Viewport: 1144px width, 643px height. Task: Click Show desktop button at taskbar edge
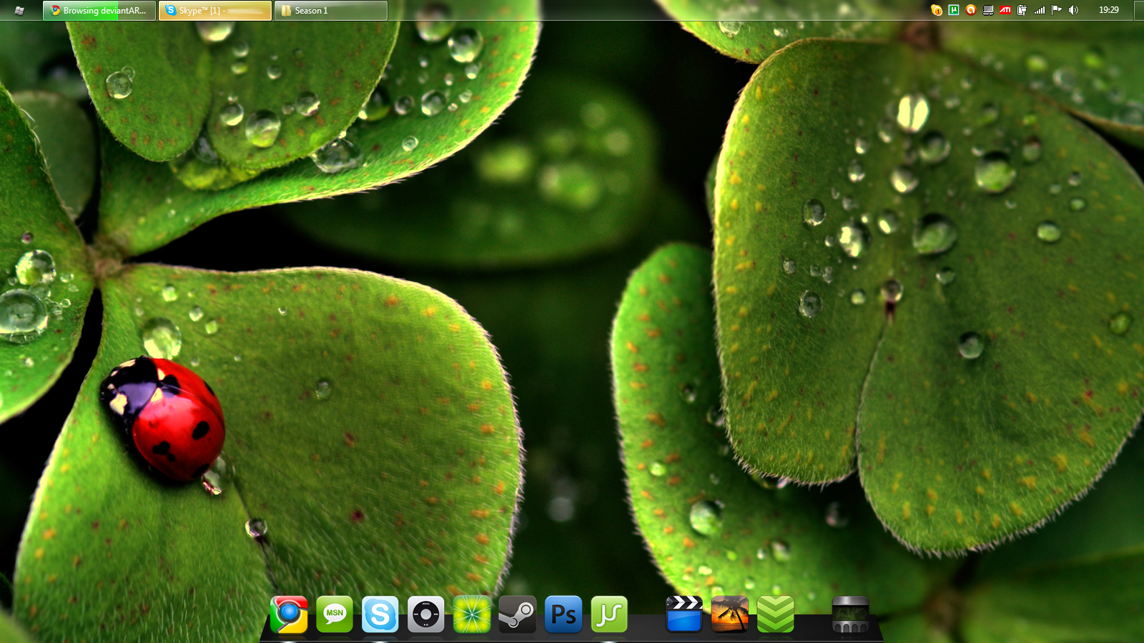(x=1139, y=10)
